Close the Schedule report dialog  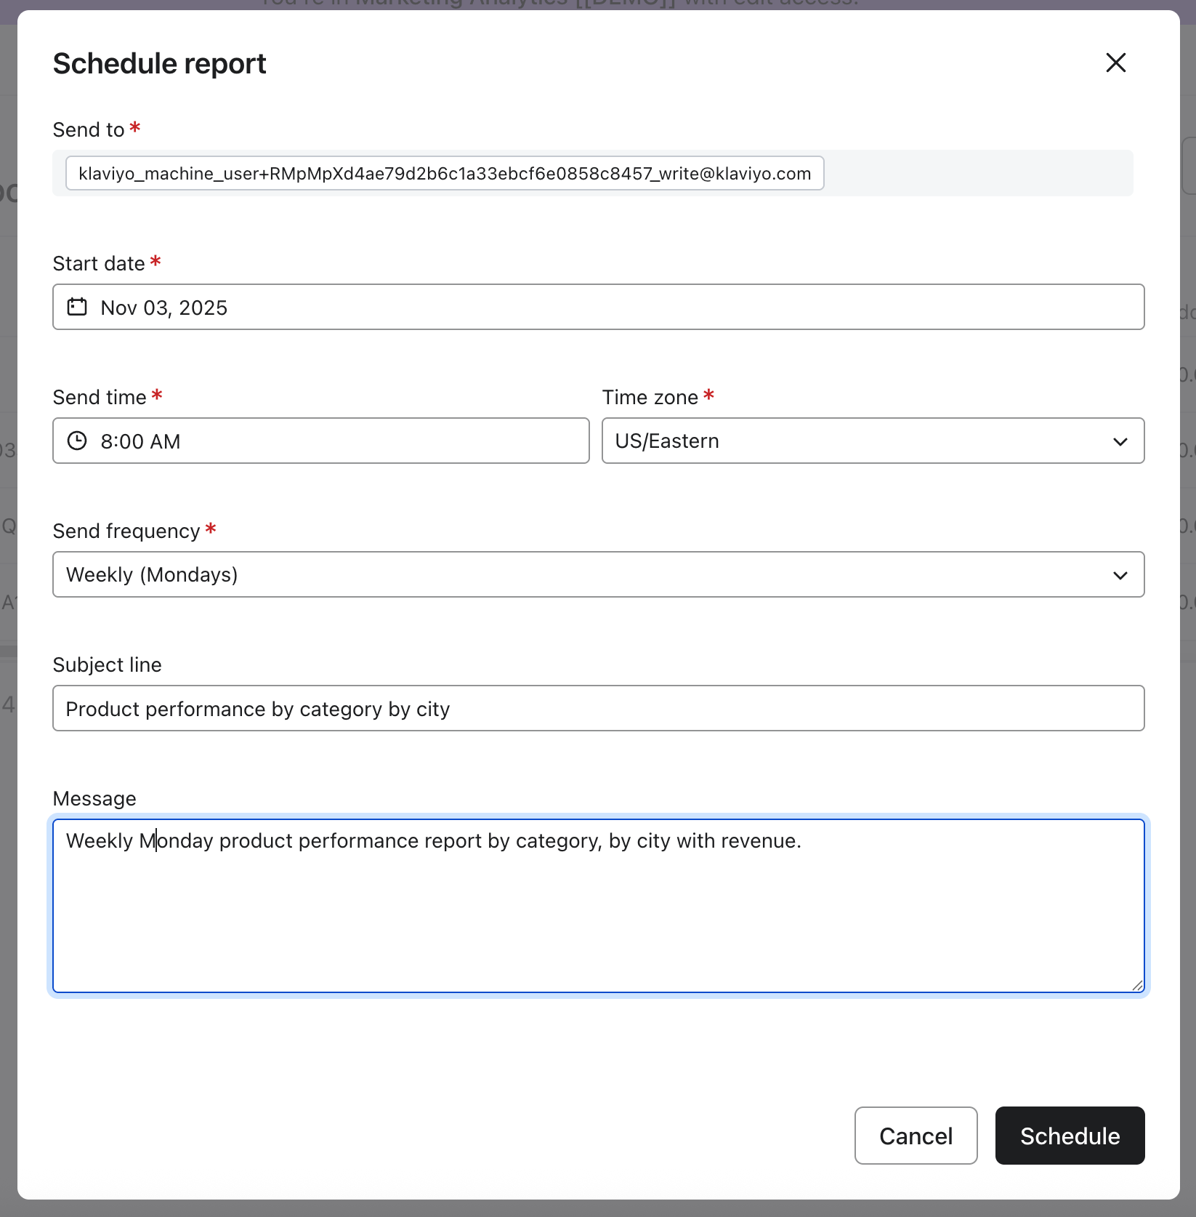[x=1115, y=63]
